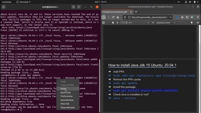Select the Untitled presentation.pdf tab in Firefox
Viewport: 201px width, 113px height.
pos(114,12)
